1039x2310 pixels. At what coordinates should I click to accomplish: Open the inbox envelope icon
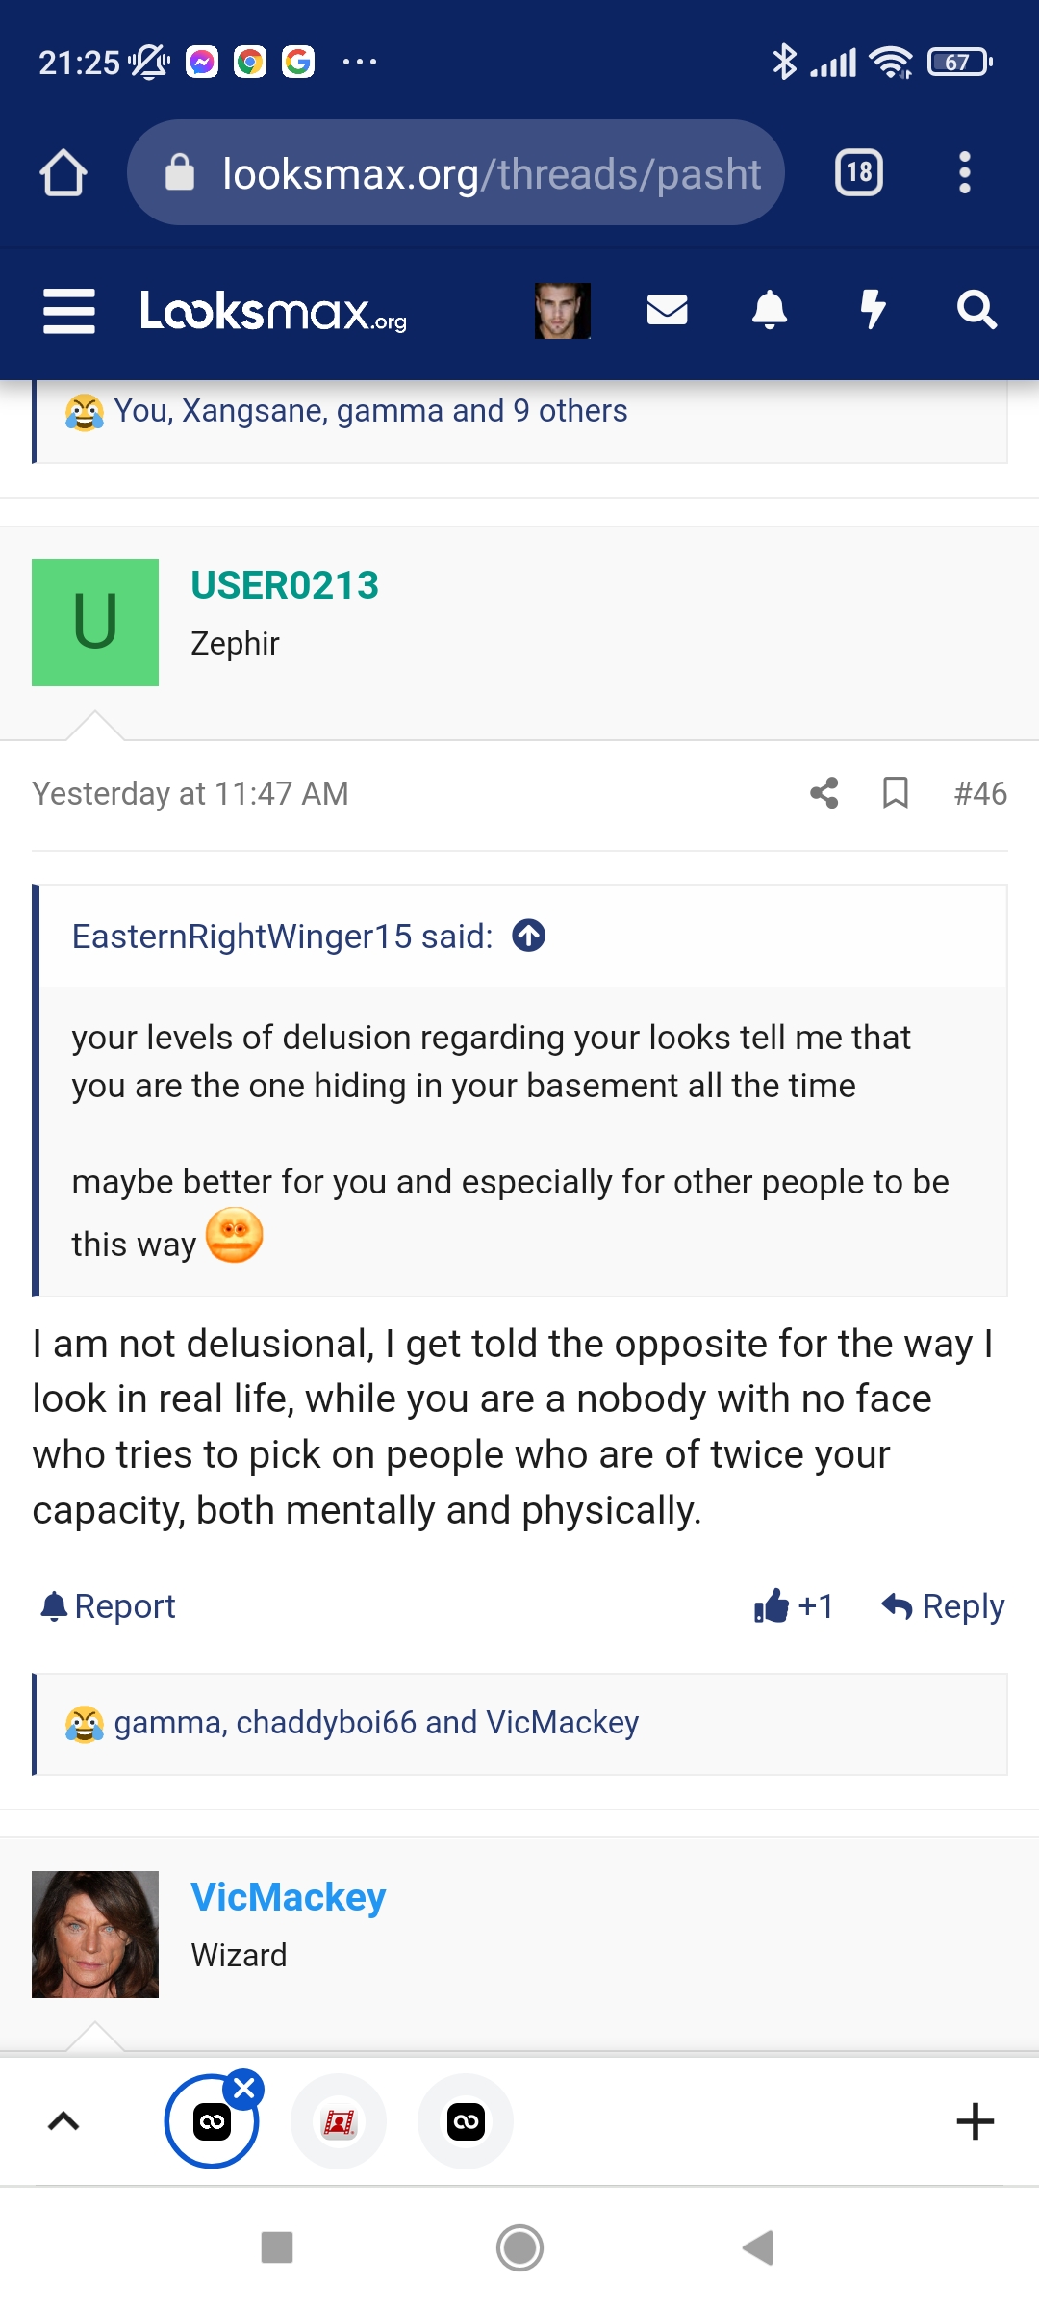pyautogui.click(x=667, y=310)
